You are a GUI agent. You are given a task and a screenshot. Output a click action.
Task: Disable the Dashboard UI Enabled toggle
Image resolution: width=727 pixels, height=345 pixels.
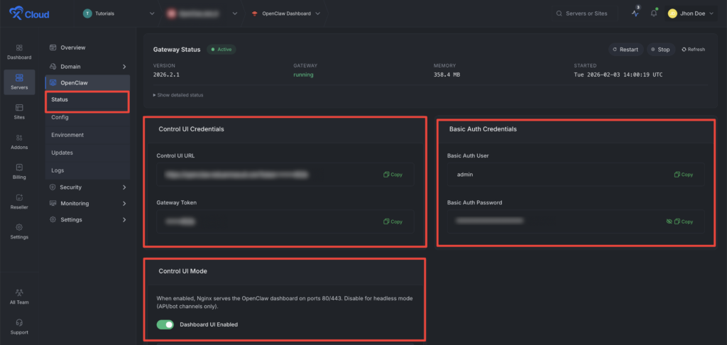click(x=165, y=324)
